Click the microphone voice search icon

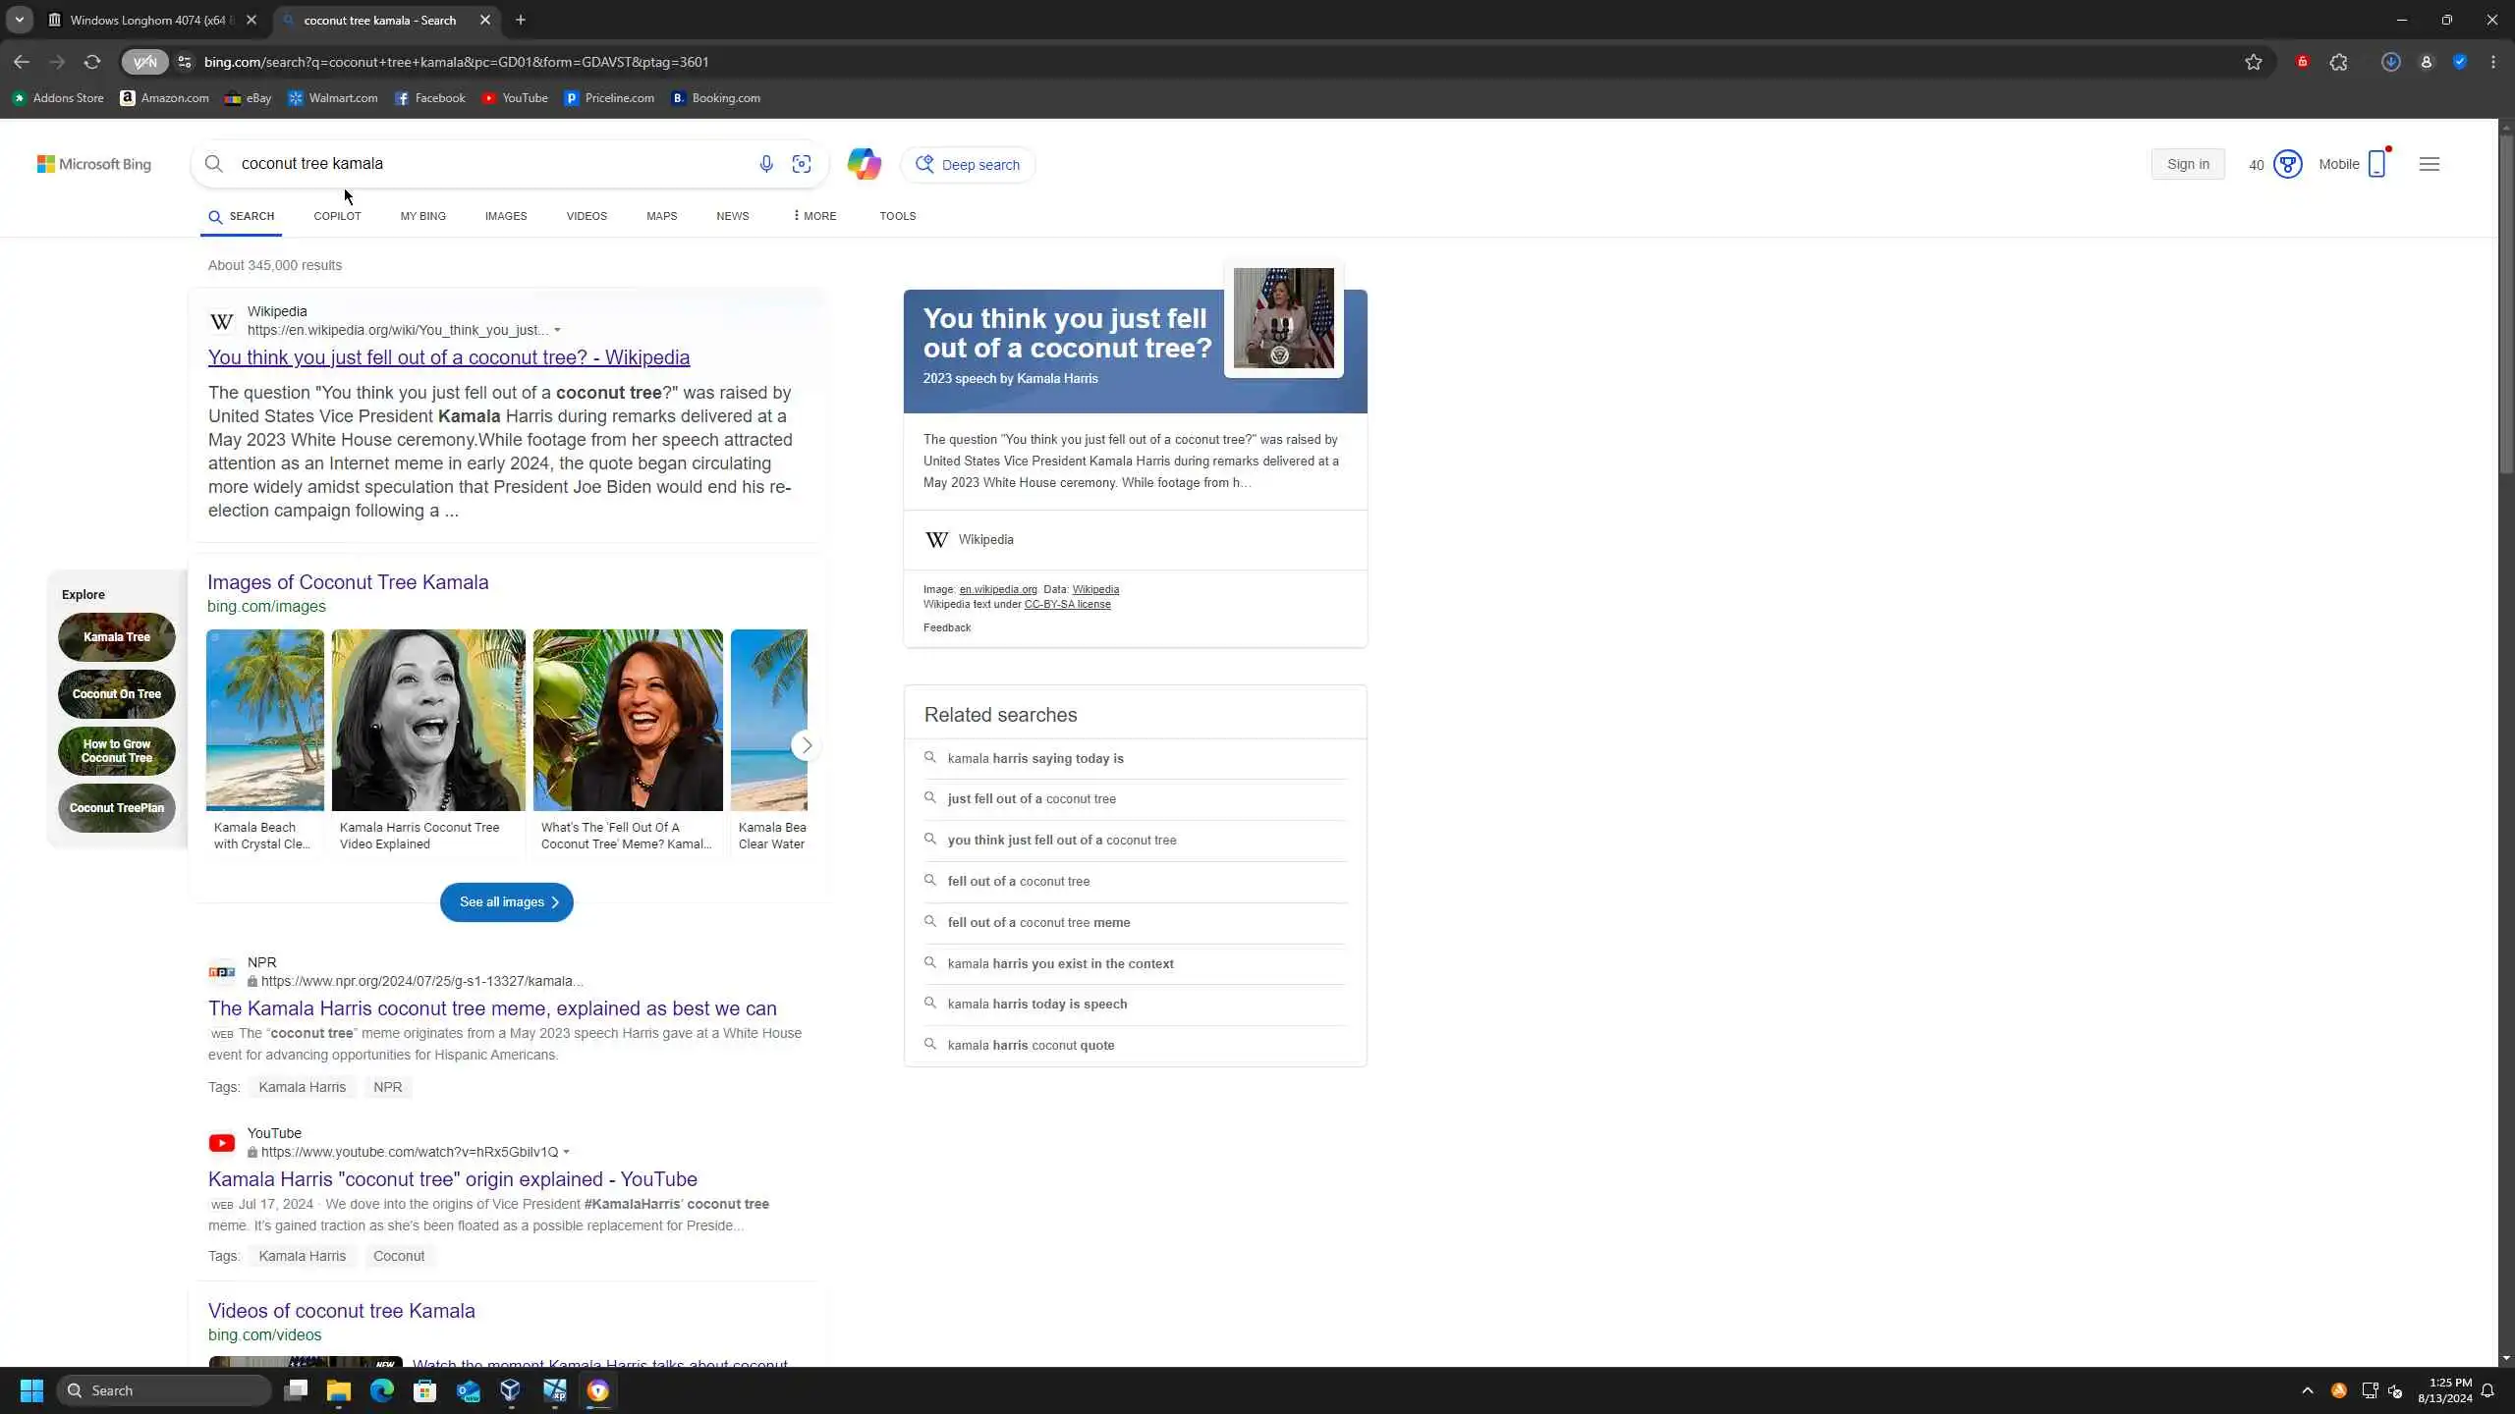(766, 164)
